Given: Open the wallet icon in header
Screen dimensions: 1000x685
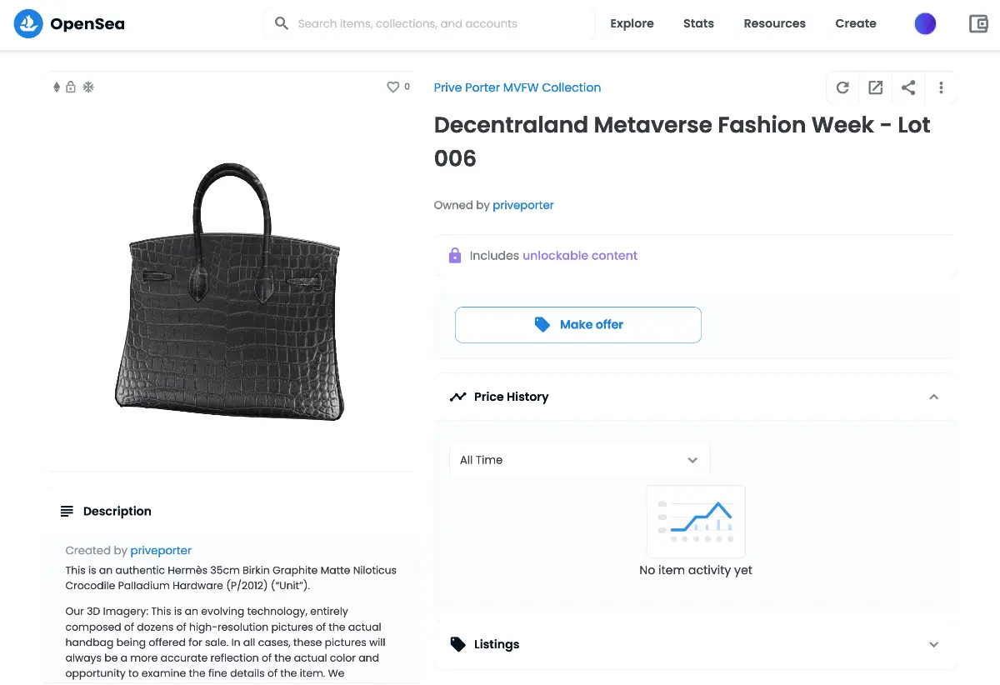Looking at the screenshot, I should pyautogui.click(x=978, y=24).
